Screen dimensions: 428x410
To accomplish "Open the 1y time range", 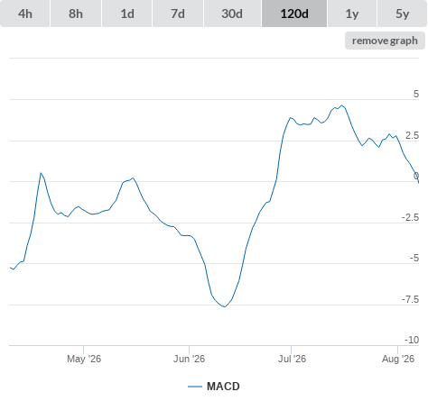I will tap(352, 14).
